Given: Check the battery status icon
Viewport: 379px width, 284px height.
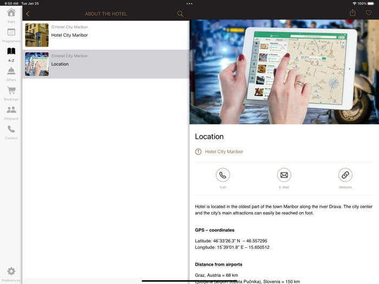Looking at the screenshot, I should [x=371, y=3].
